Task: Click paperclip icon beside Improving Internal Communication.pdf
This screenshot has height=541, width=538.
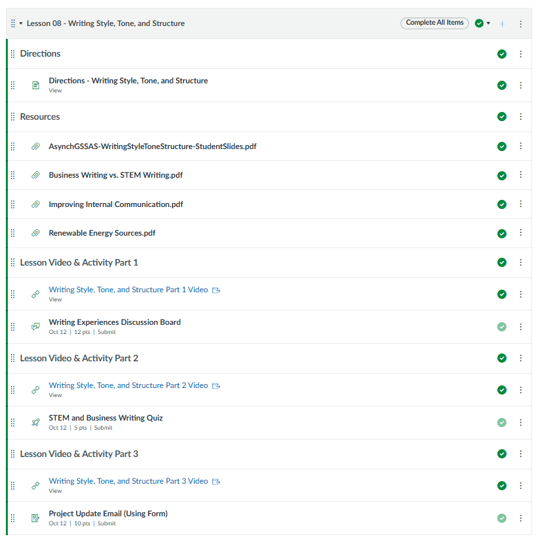Action: coord(36,204)
